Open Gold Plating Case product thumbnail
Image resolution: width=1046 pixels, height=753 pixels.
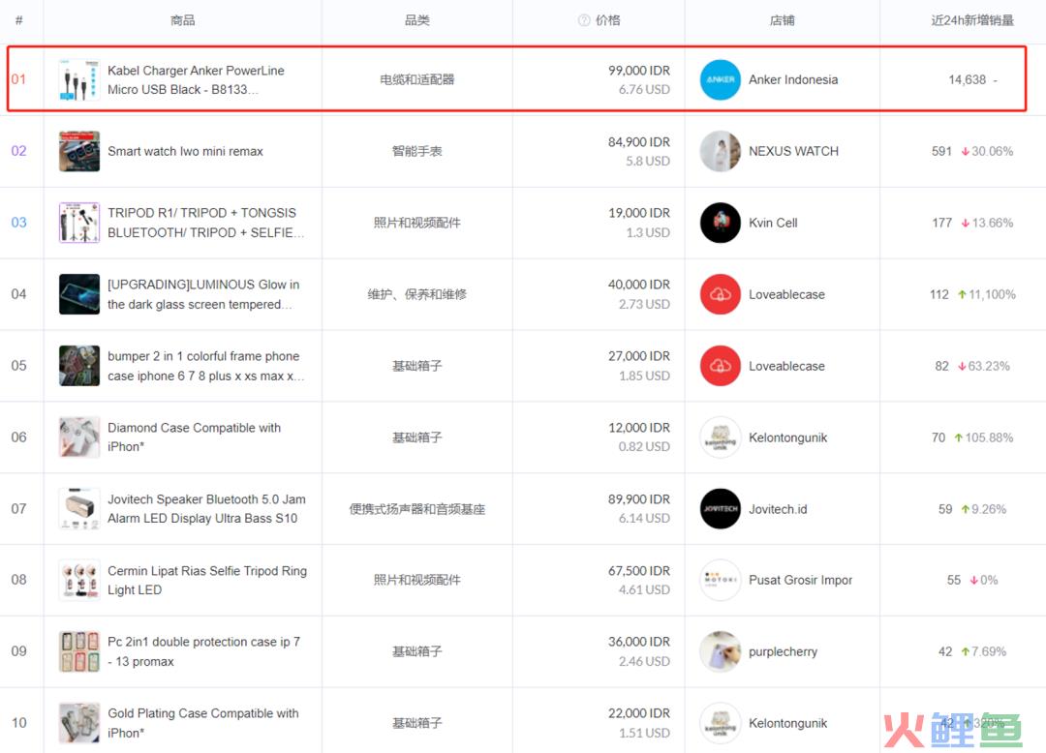[78, 723]
